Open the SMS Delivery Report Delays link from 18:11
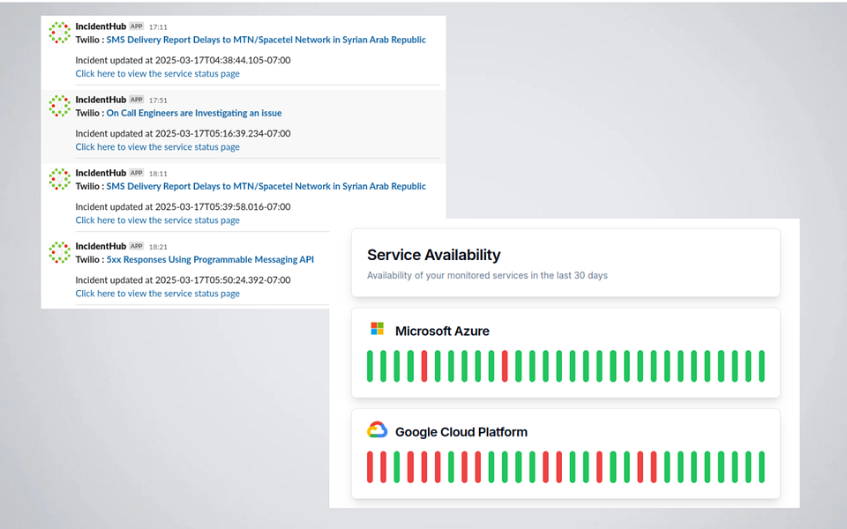 (266, 187)
